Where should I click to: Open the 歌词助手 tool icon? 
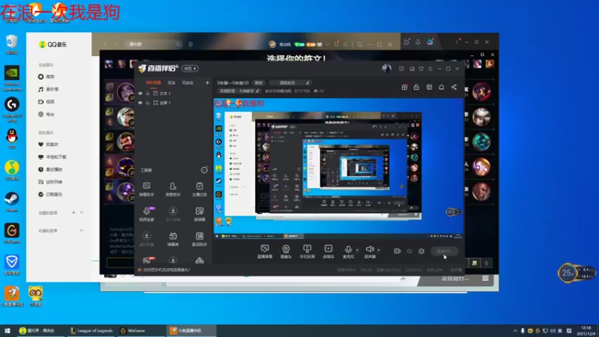pos(199,239)
